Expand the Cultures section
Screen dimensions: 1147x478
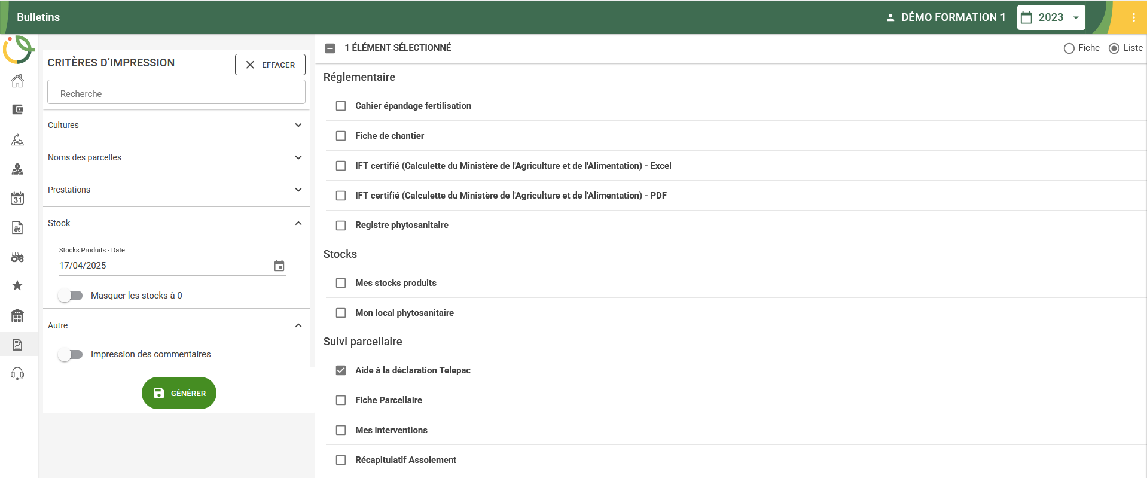[176, 125]
